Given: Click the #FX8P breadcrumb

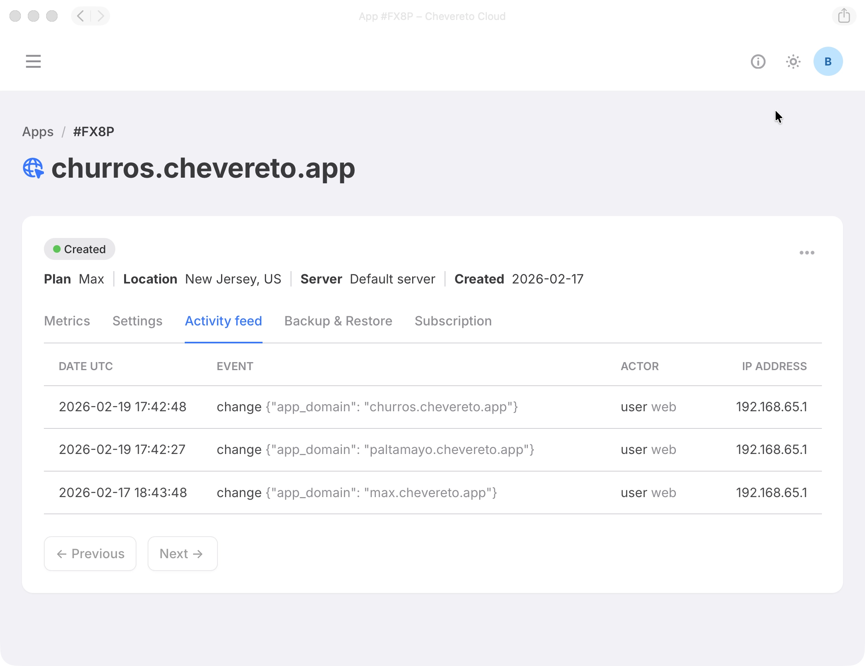Looking at the screenshot, I should click(94, 131).
